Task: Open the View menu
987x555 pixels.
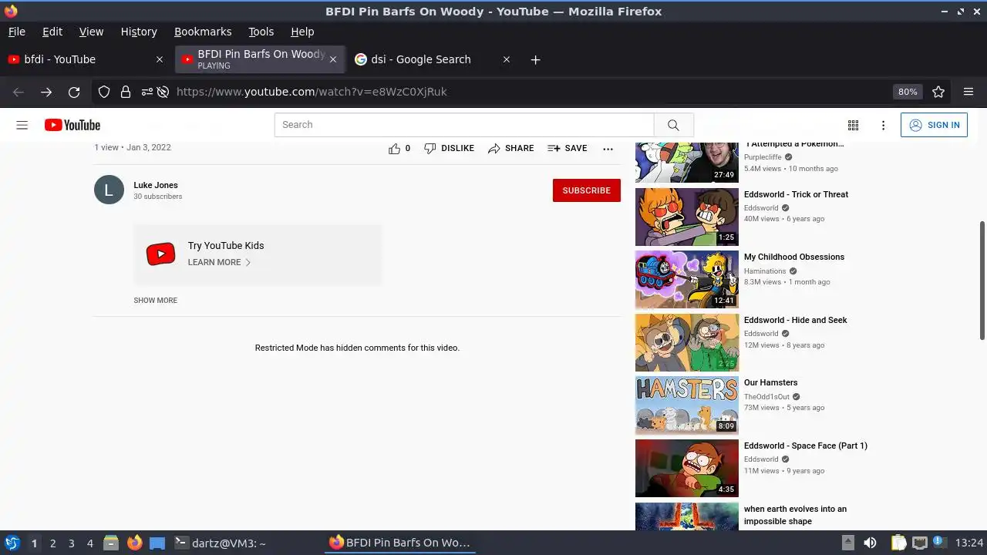Action: point(91,32)
